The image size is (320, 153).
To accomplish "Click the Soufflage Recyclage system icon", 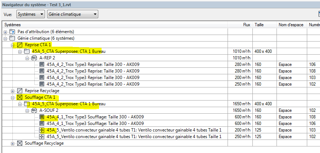I will [20, 143].
